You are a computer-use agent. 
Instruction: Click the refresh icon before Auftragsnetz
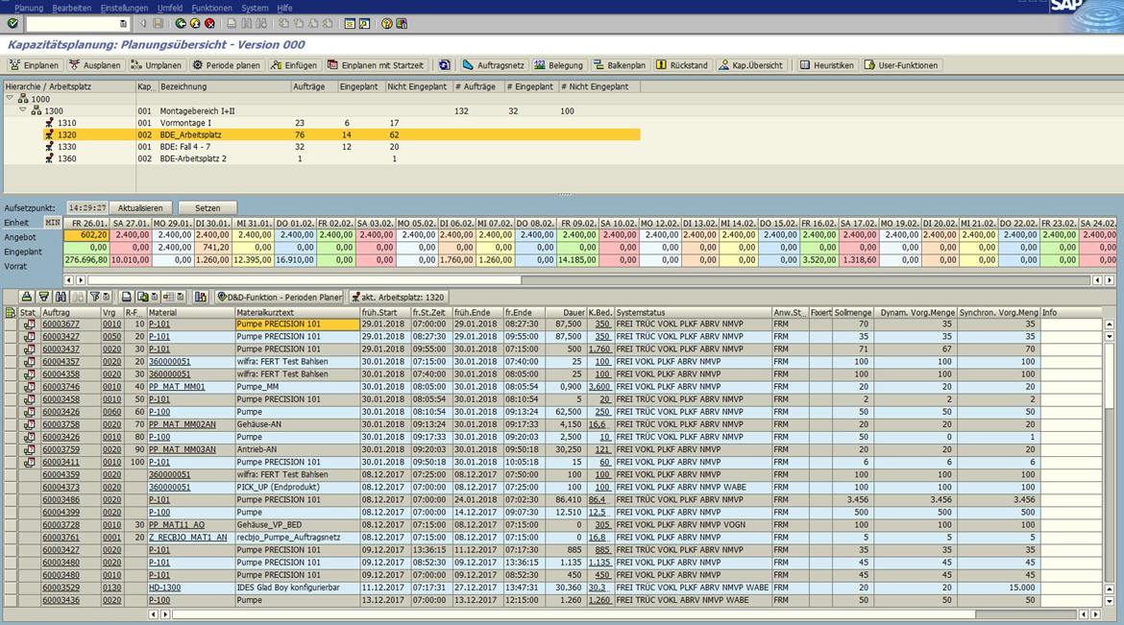coord(445,65)
